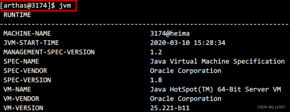Image resolution: width=290 pixels, height=112 pixels.
Task: Click the jvm command in the prompt
Action: pos(65,5)
